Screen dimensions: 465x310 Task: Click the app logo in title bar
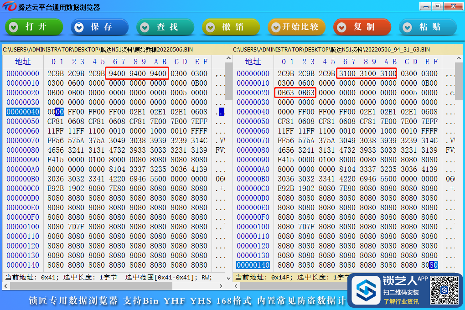click(9, 6)
